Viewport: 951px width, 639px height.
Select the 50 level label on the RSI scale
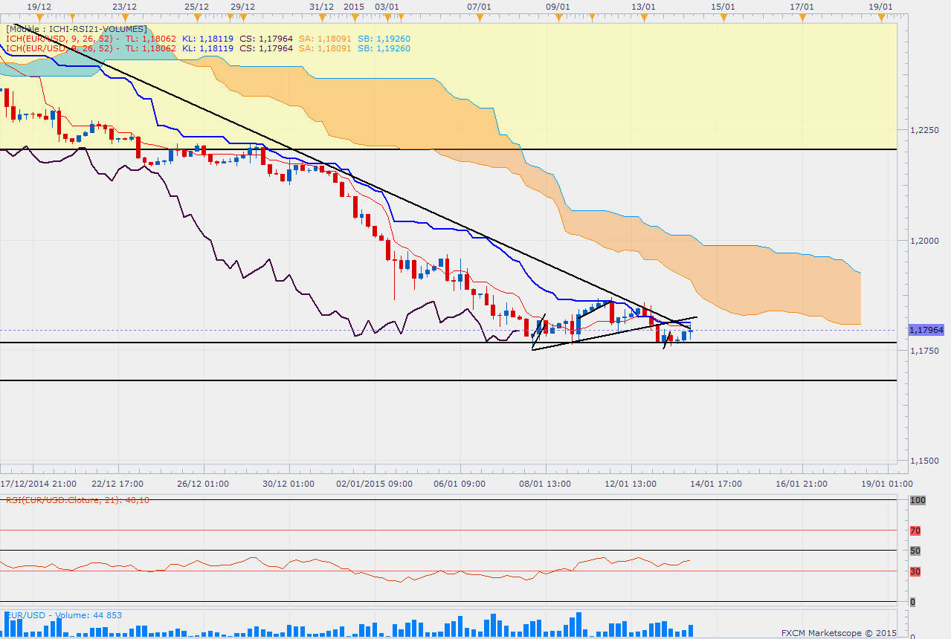tap(915, 551)
